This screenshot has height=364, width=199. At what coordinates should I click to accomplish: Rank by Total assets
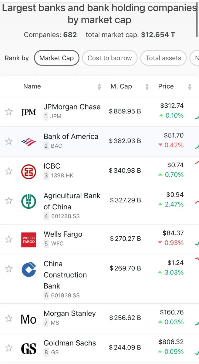[163, 58]
